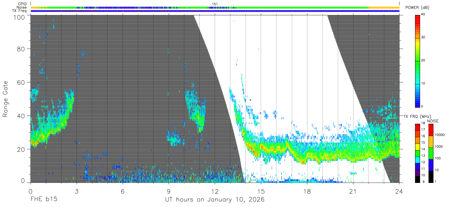Click the 16 tick on TX frequency scale

click(423, 136)
